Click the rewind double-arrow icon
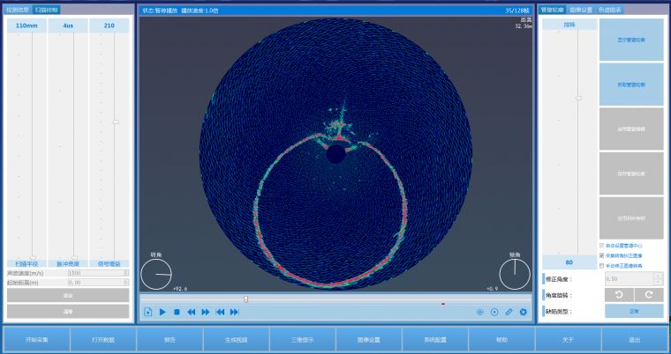This screenshot has height=354, width=671. [191, 312]
